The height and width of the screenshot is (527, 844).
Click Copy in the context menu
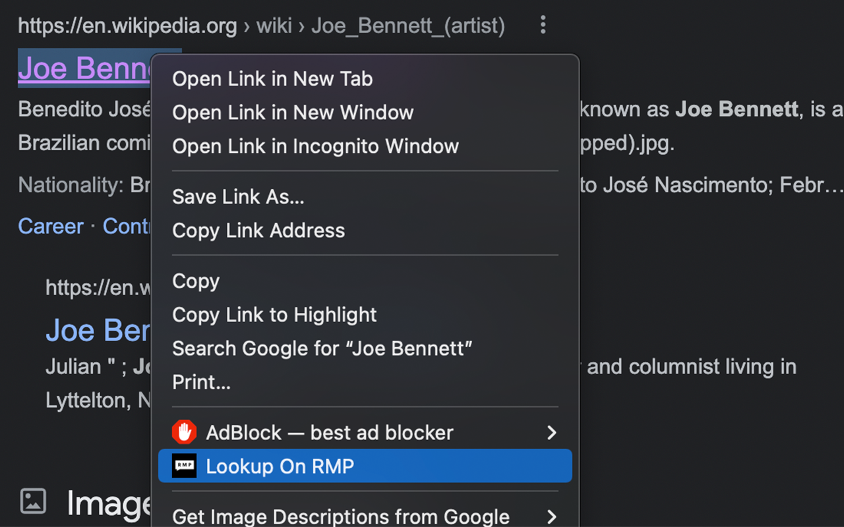[x=196, y=281]
